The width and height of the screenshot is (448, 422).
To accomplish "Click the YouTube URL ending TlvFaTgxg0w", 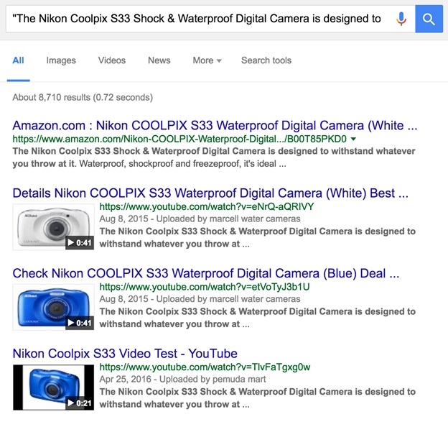I will pos(205,367).
